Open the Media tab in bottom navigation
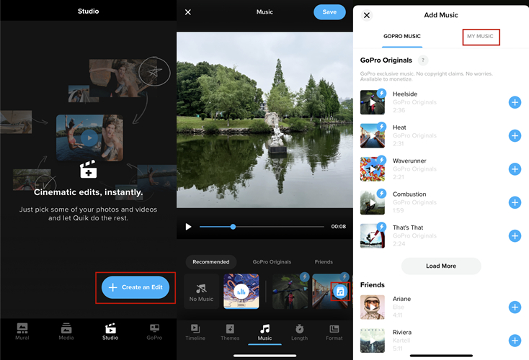Image resolution: width=529 pixels, height=360 pixels. pyautogui.click(x=66, y=332)
